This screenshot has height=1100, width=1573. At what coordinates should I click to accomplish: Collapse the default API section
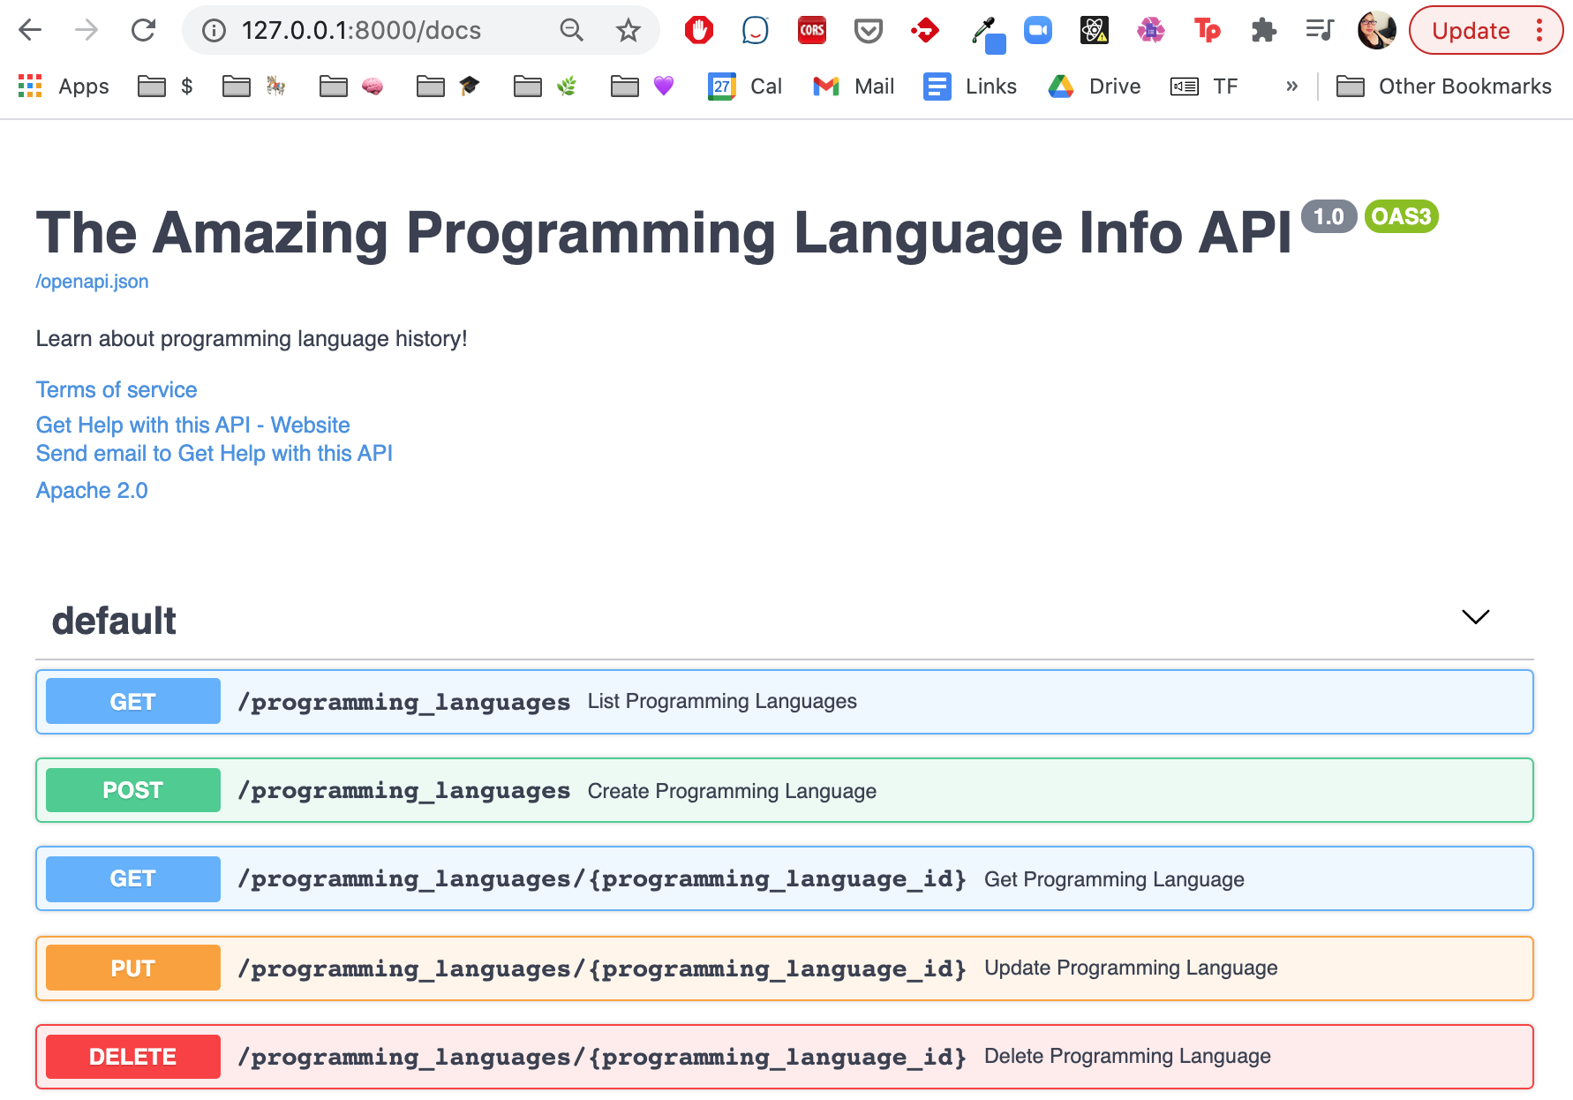(1474, 617)
